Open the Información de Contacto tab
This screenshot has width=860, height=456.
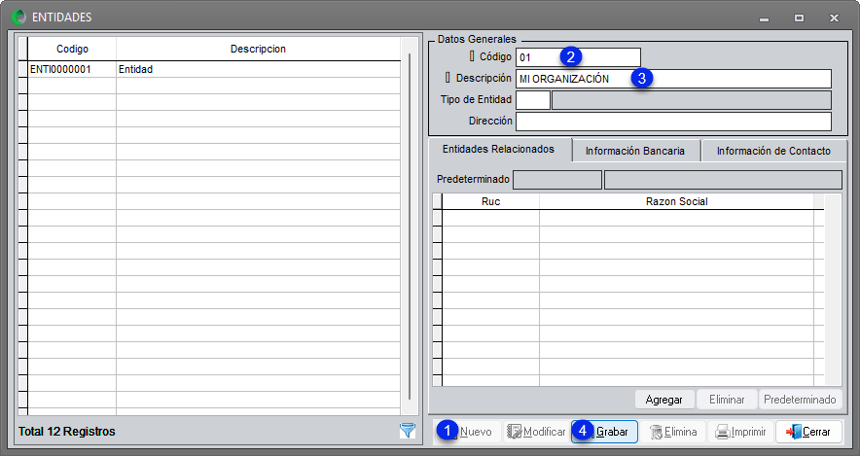pyautogui.click(x=773, y=151)
